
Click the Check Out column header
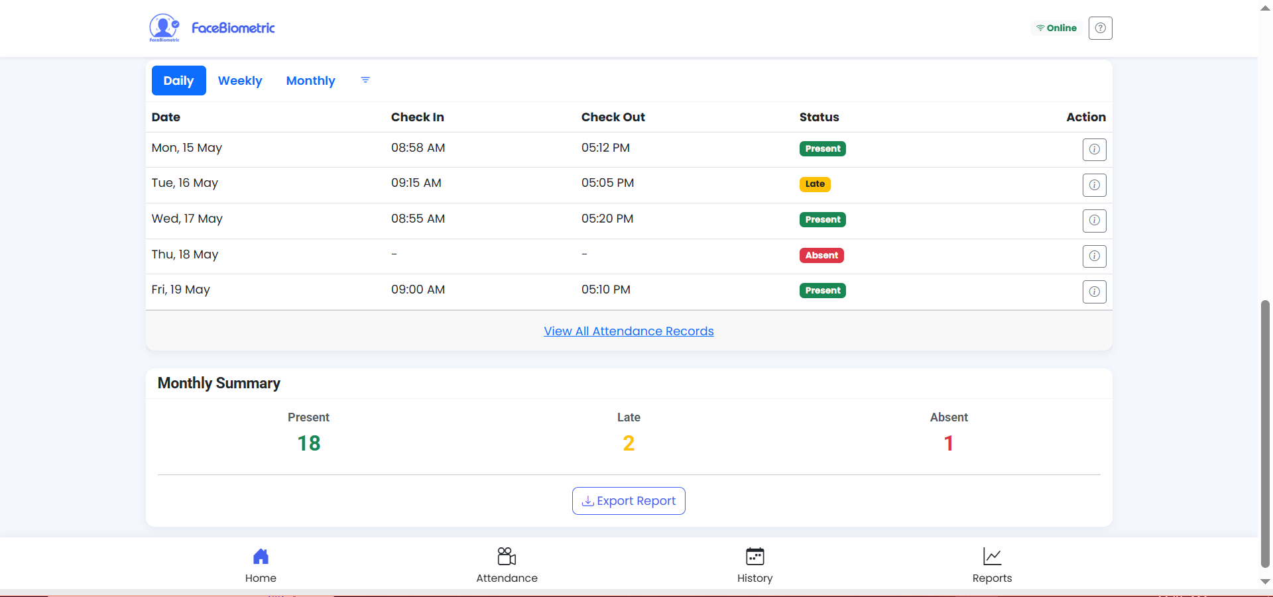coord(613,117)
